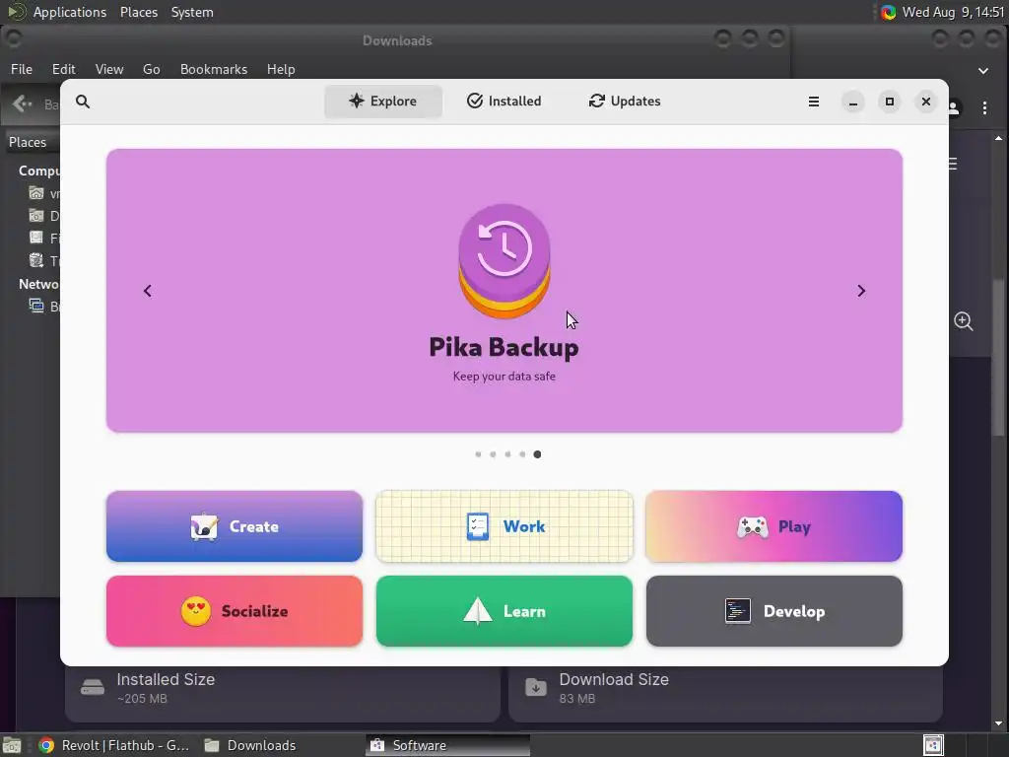Expand the chevron dropdown in browser window
Image resolution: width=1009 pixels, height=757 pixels.
tap(983, 71)
